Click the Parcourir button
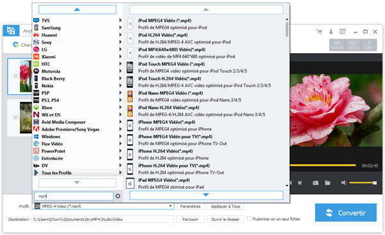This screenshot has width=385, height=235. click(191, 219)
